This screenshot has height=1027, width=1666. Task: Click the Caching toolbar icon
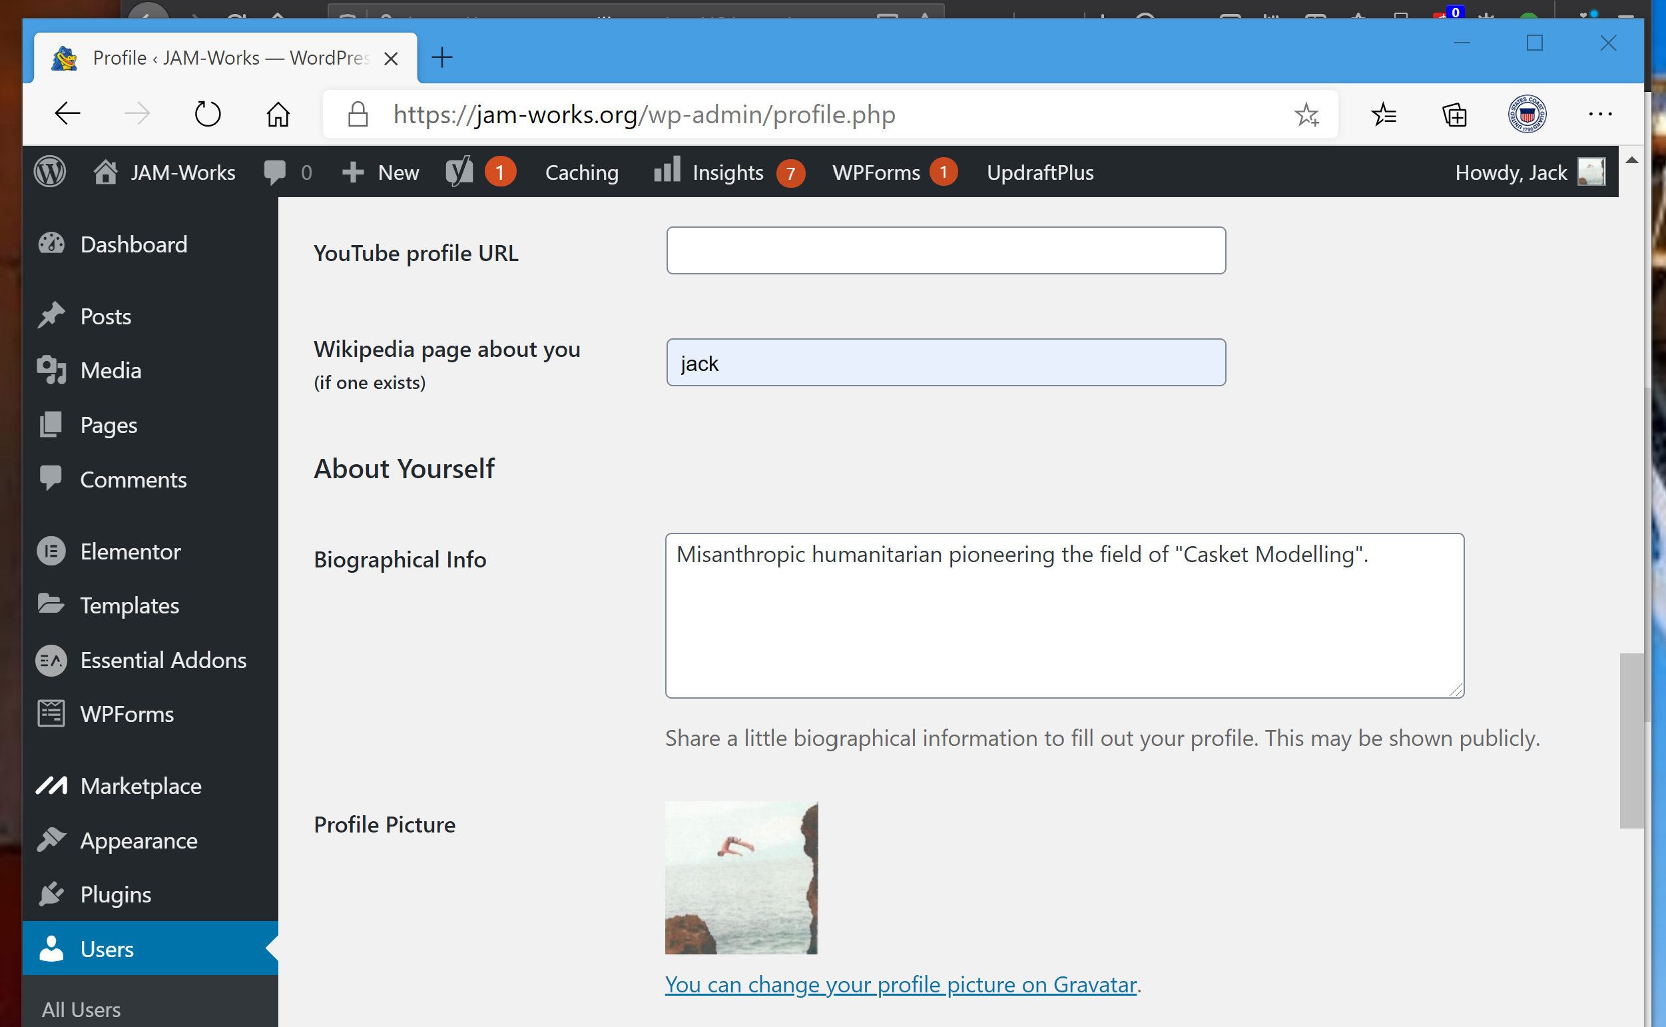pos(582,171)
